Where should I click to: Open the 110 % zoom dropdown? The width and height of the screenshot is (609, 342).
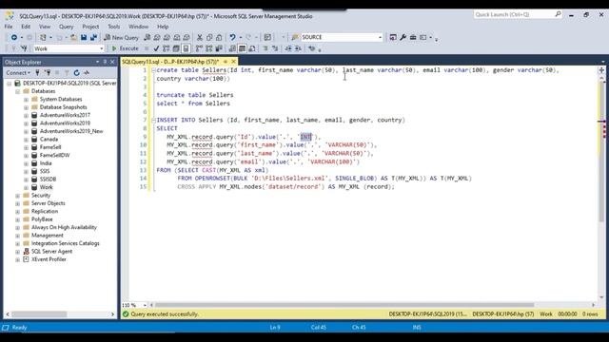[x=145, y=305]
